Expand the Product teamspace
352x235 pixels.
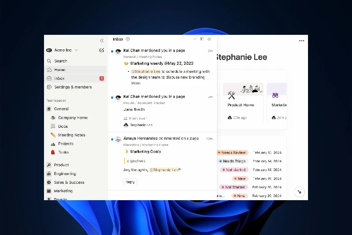(x=61, y=165)
